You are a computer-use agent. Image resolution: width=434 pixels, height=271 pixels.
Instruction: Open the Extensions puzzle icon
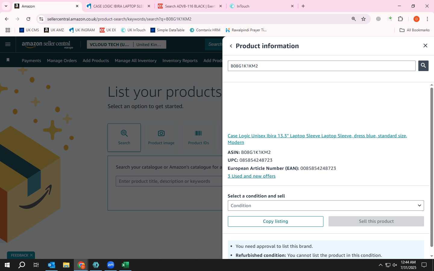coord(400,19)
